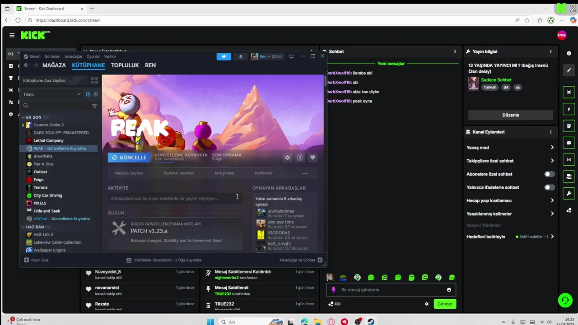578x325 pixels.
Task: Click document icon in right sidebar
Action: click(x=569, y=125)
